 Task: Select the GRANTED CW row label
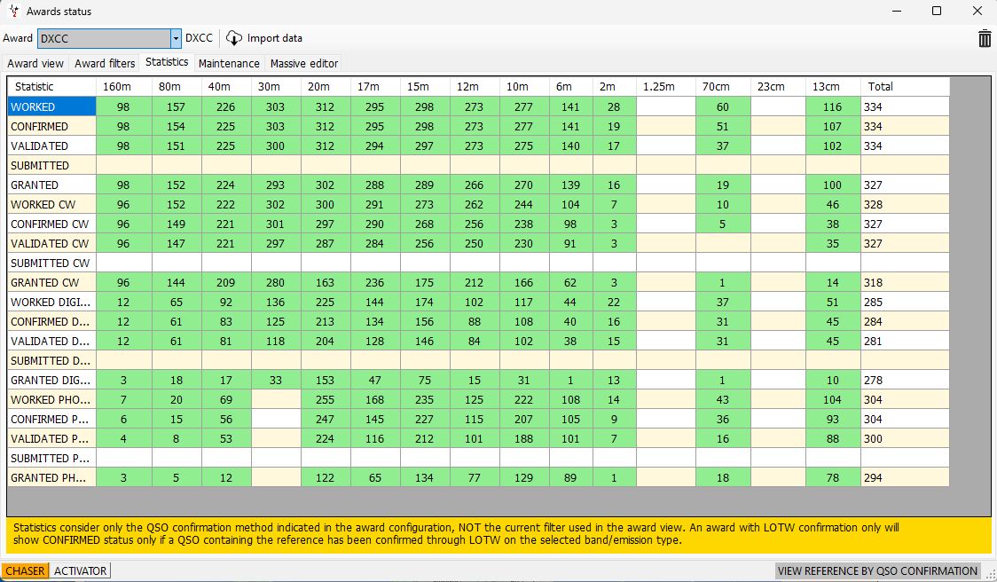pos(51,282)
